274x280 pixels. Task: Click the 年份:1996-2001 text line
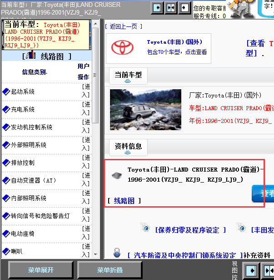[230, 121]
